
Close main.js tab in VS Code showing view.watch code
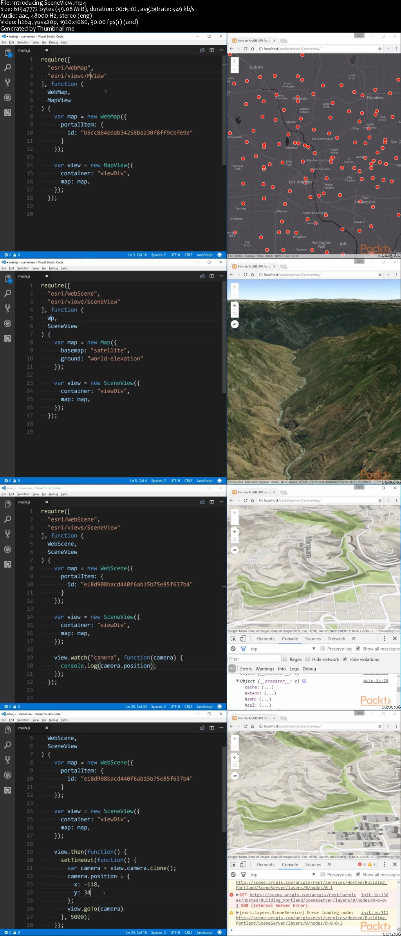tap(47, 502)
